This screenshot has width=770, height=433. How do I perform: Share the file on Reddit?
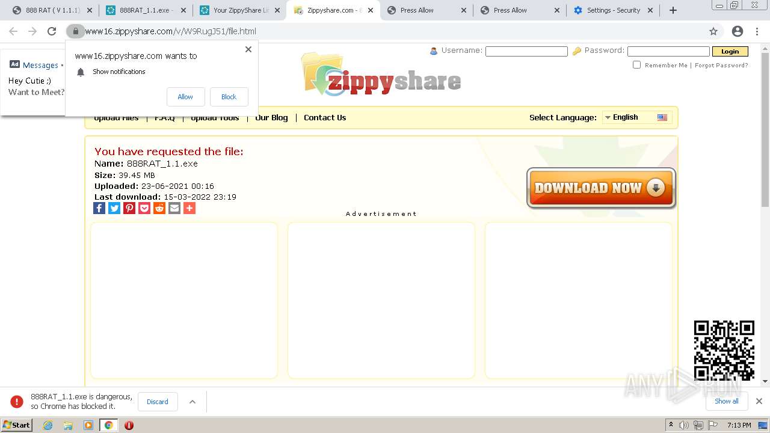click(x=159, y=208)
